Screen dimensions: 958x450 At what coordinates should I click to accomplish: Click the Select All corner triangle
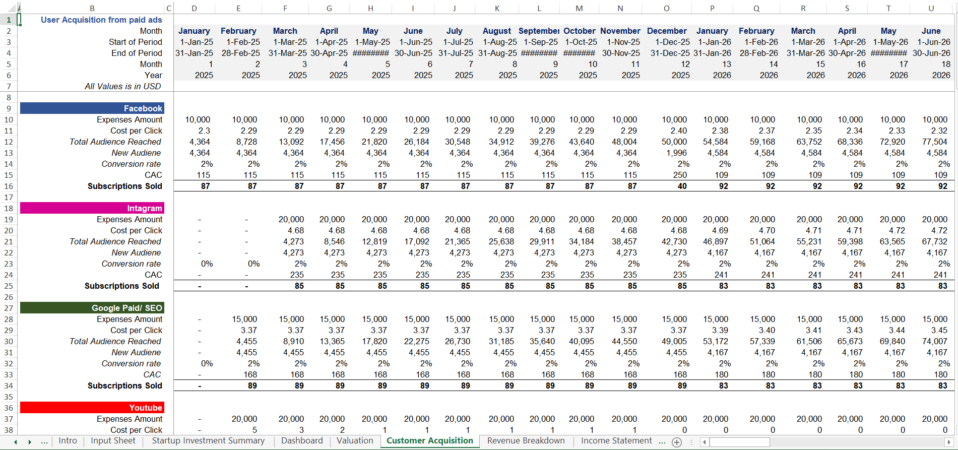9,8
